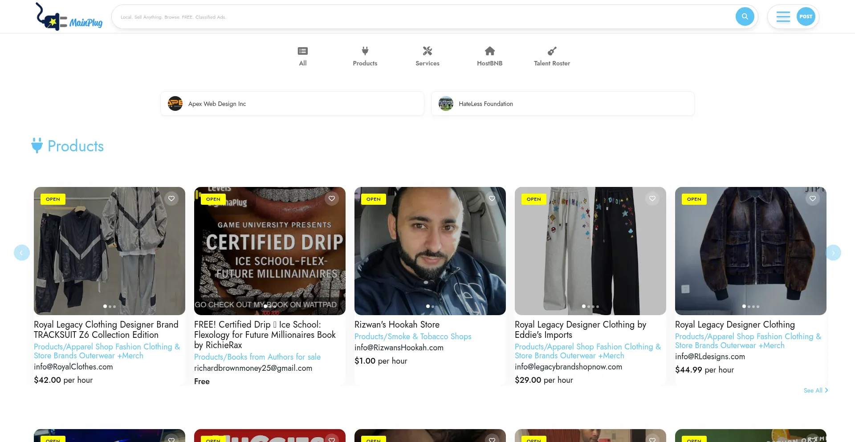This screenshot has width=855, height=442.
Task: Select the Services category tab
Action: tap(427, 57)
